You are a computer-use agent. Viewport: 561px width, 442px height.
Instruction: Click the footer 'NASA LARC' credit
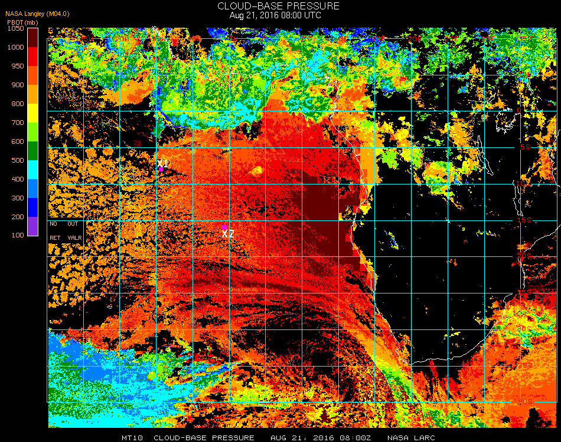coord(411,438)
